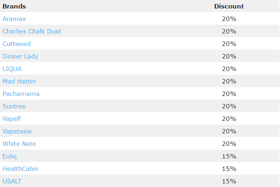Click USALT's 15% discount value
Image resolution: width=280 pixels, height=187 pixels.
point(229,181)
